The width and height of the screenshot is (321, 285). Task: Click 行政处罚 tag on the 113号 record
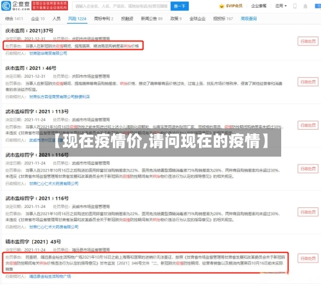tap(308, 125)
